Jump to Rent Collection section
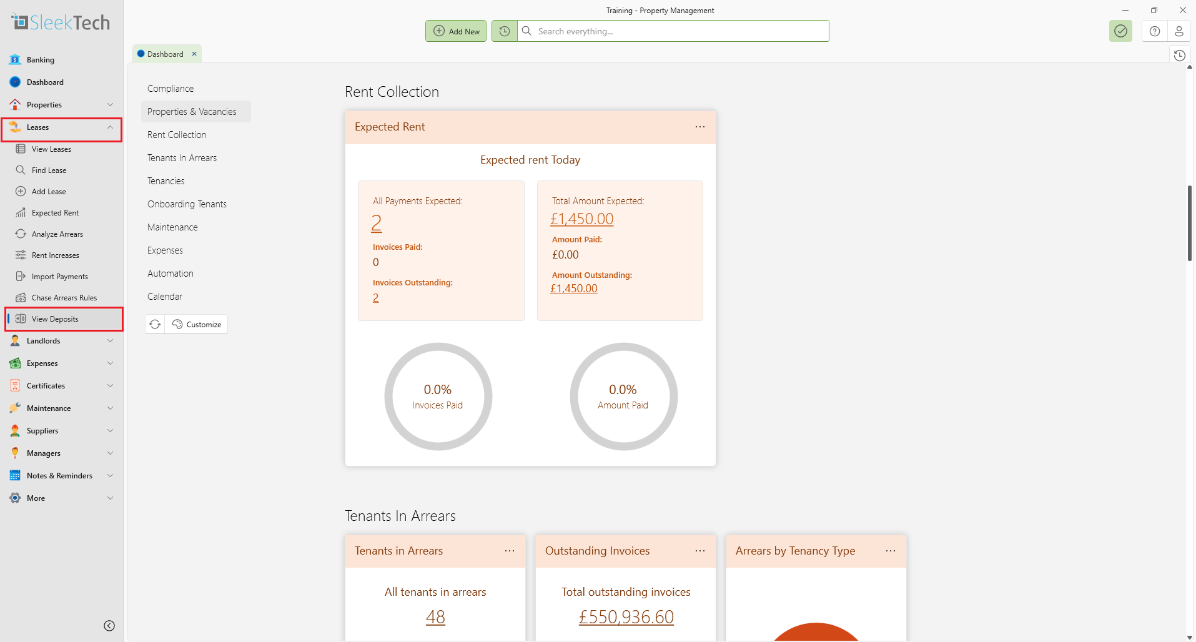 [x=177, y=135]
